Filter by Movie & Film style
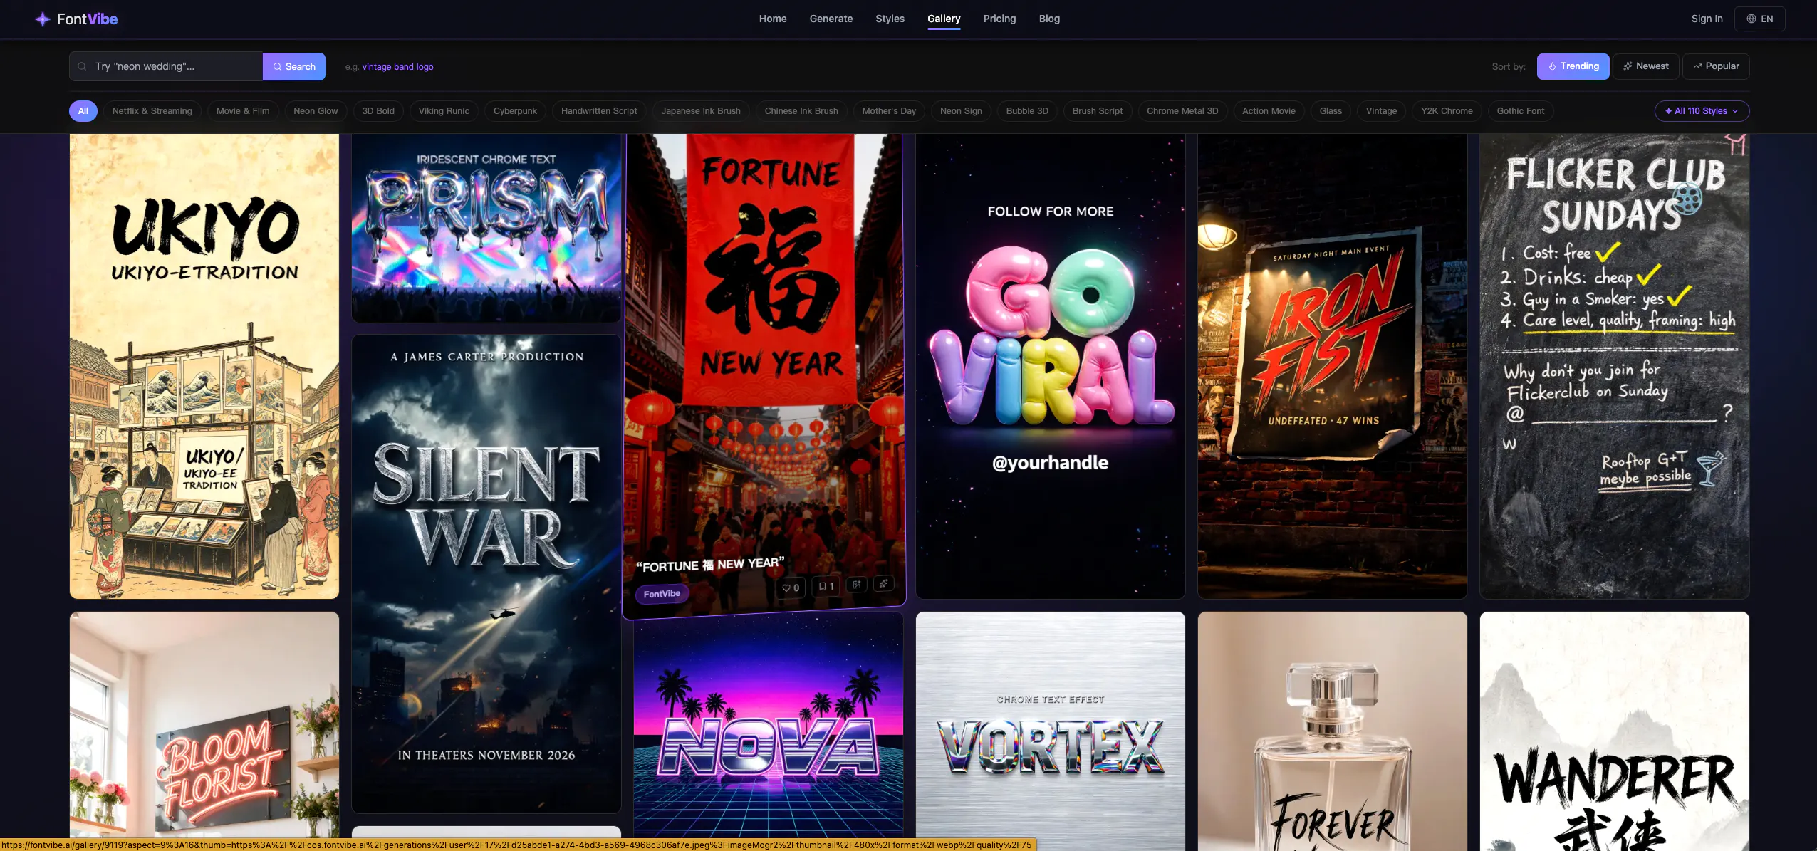This screenshot has height=851, width=1817. [x=243, y=111]
